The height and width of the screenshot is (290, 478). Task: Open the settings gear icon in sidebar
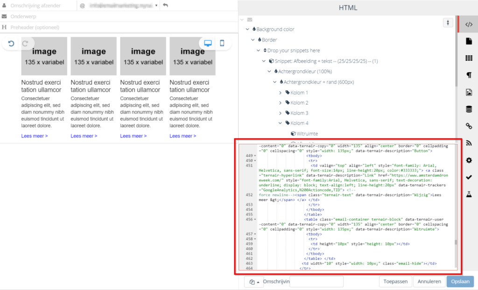coord(469,160)
